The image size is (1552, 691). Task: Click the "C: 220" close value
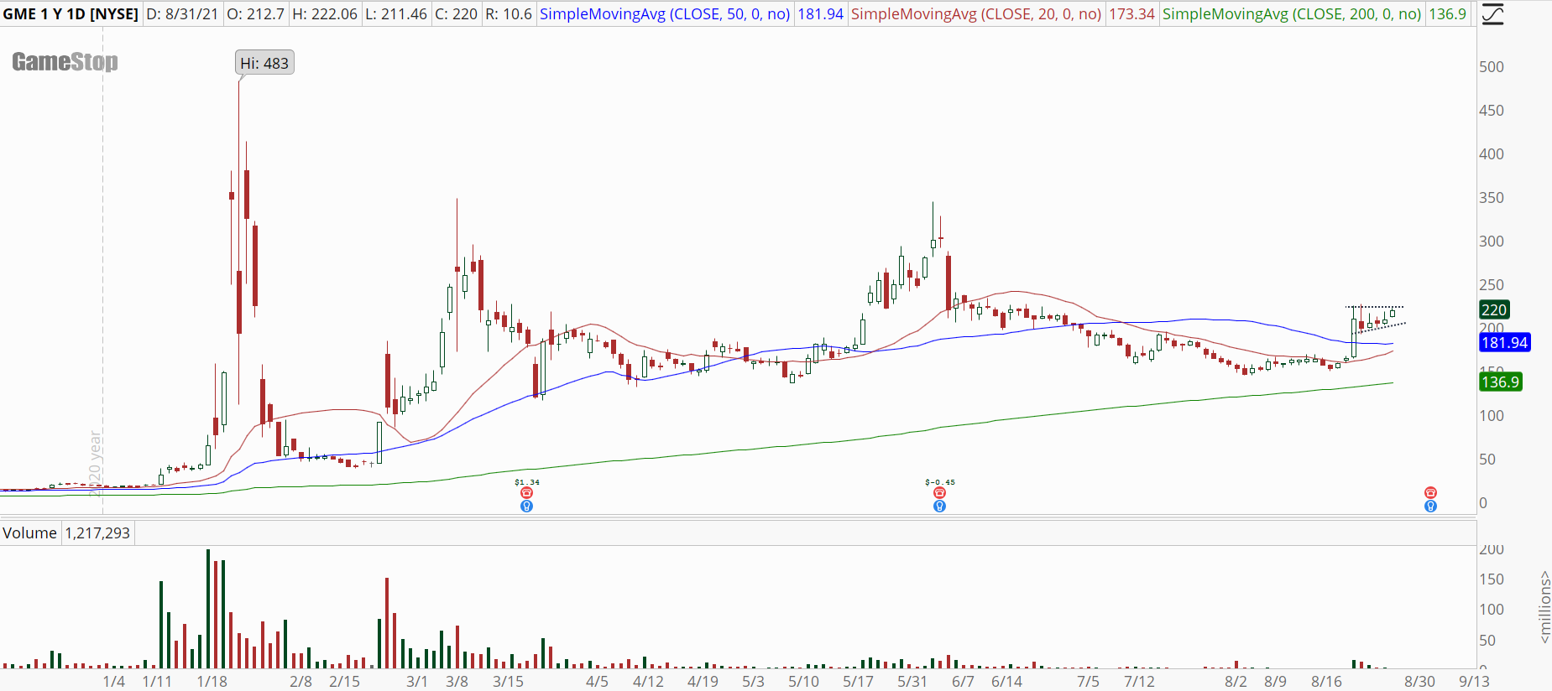(x=456, y=14)
